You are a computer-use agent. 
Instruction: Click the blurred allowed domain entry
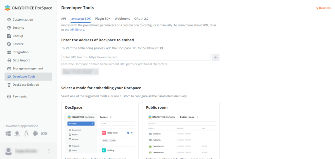point(80,72)
